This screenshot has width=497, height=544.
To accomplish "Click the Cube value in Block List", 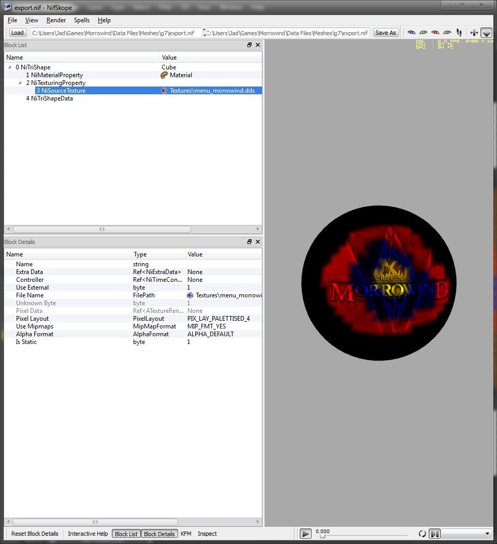I will (169, 67).
